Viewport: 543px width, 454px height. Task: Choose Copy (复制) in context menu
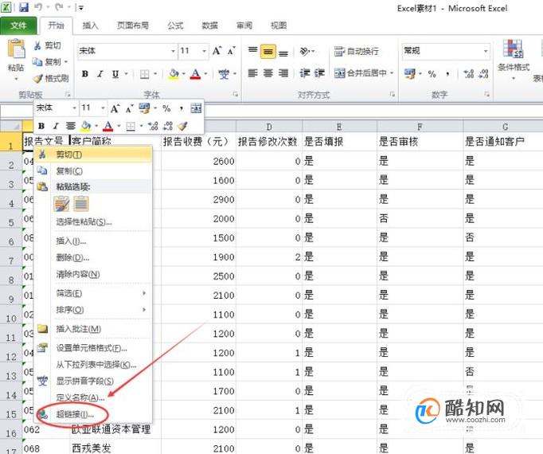[x=93, y=170]
